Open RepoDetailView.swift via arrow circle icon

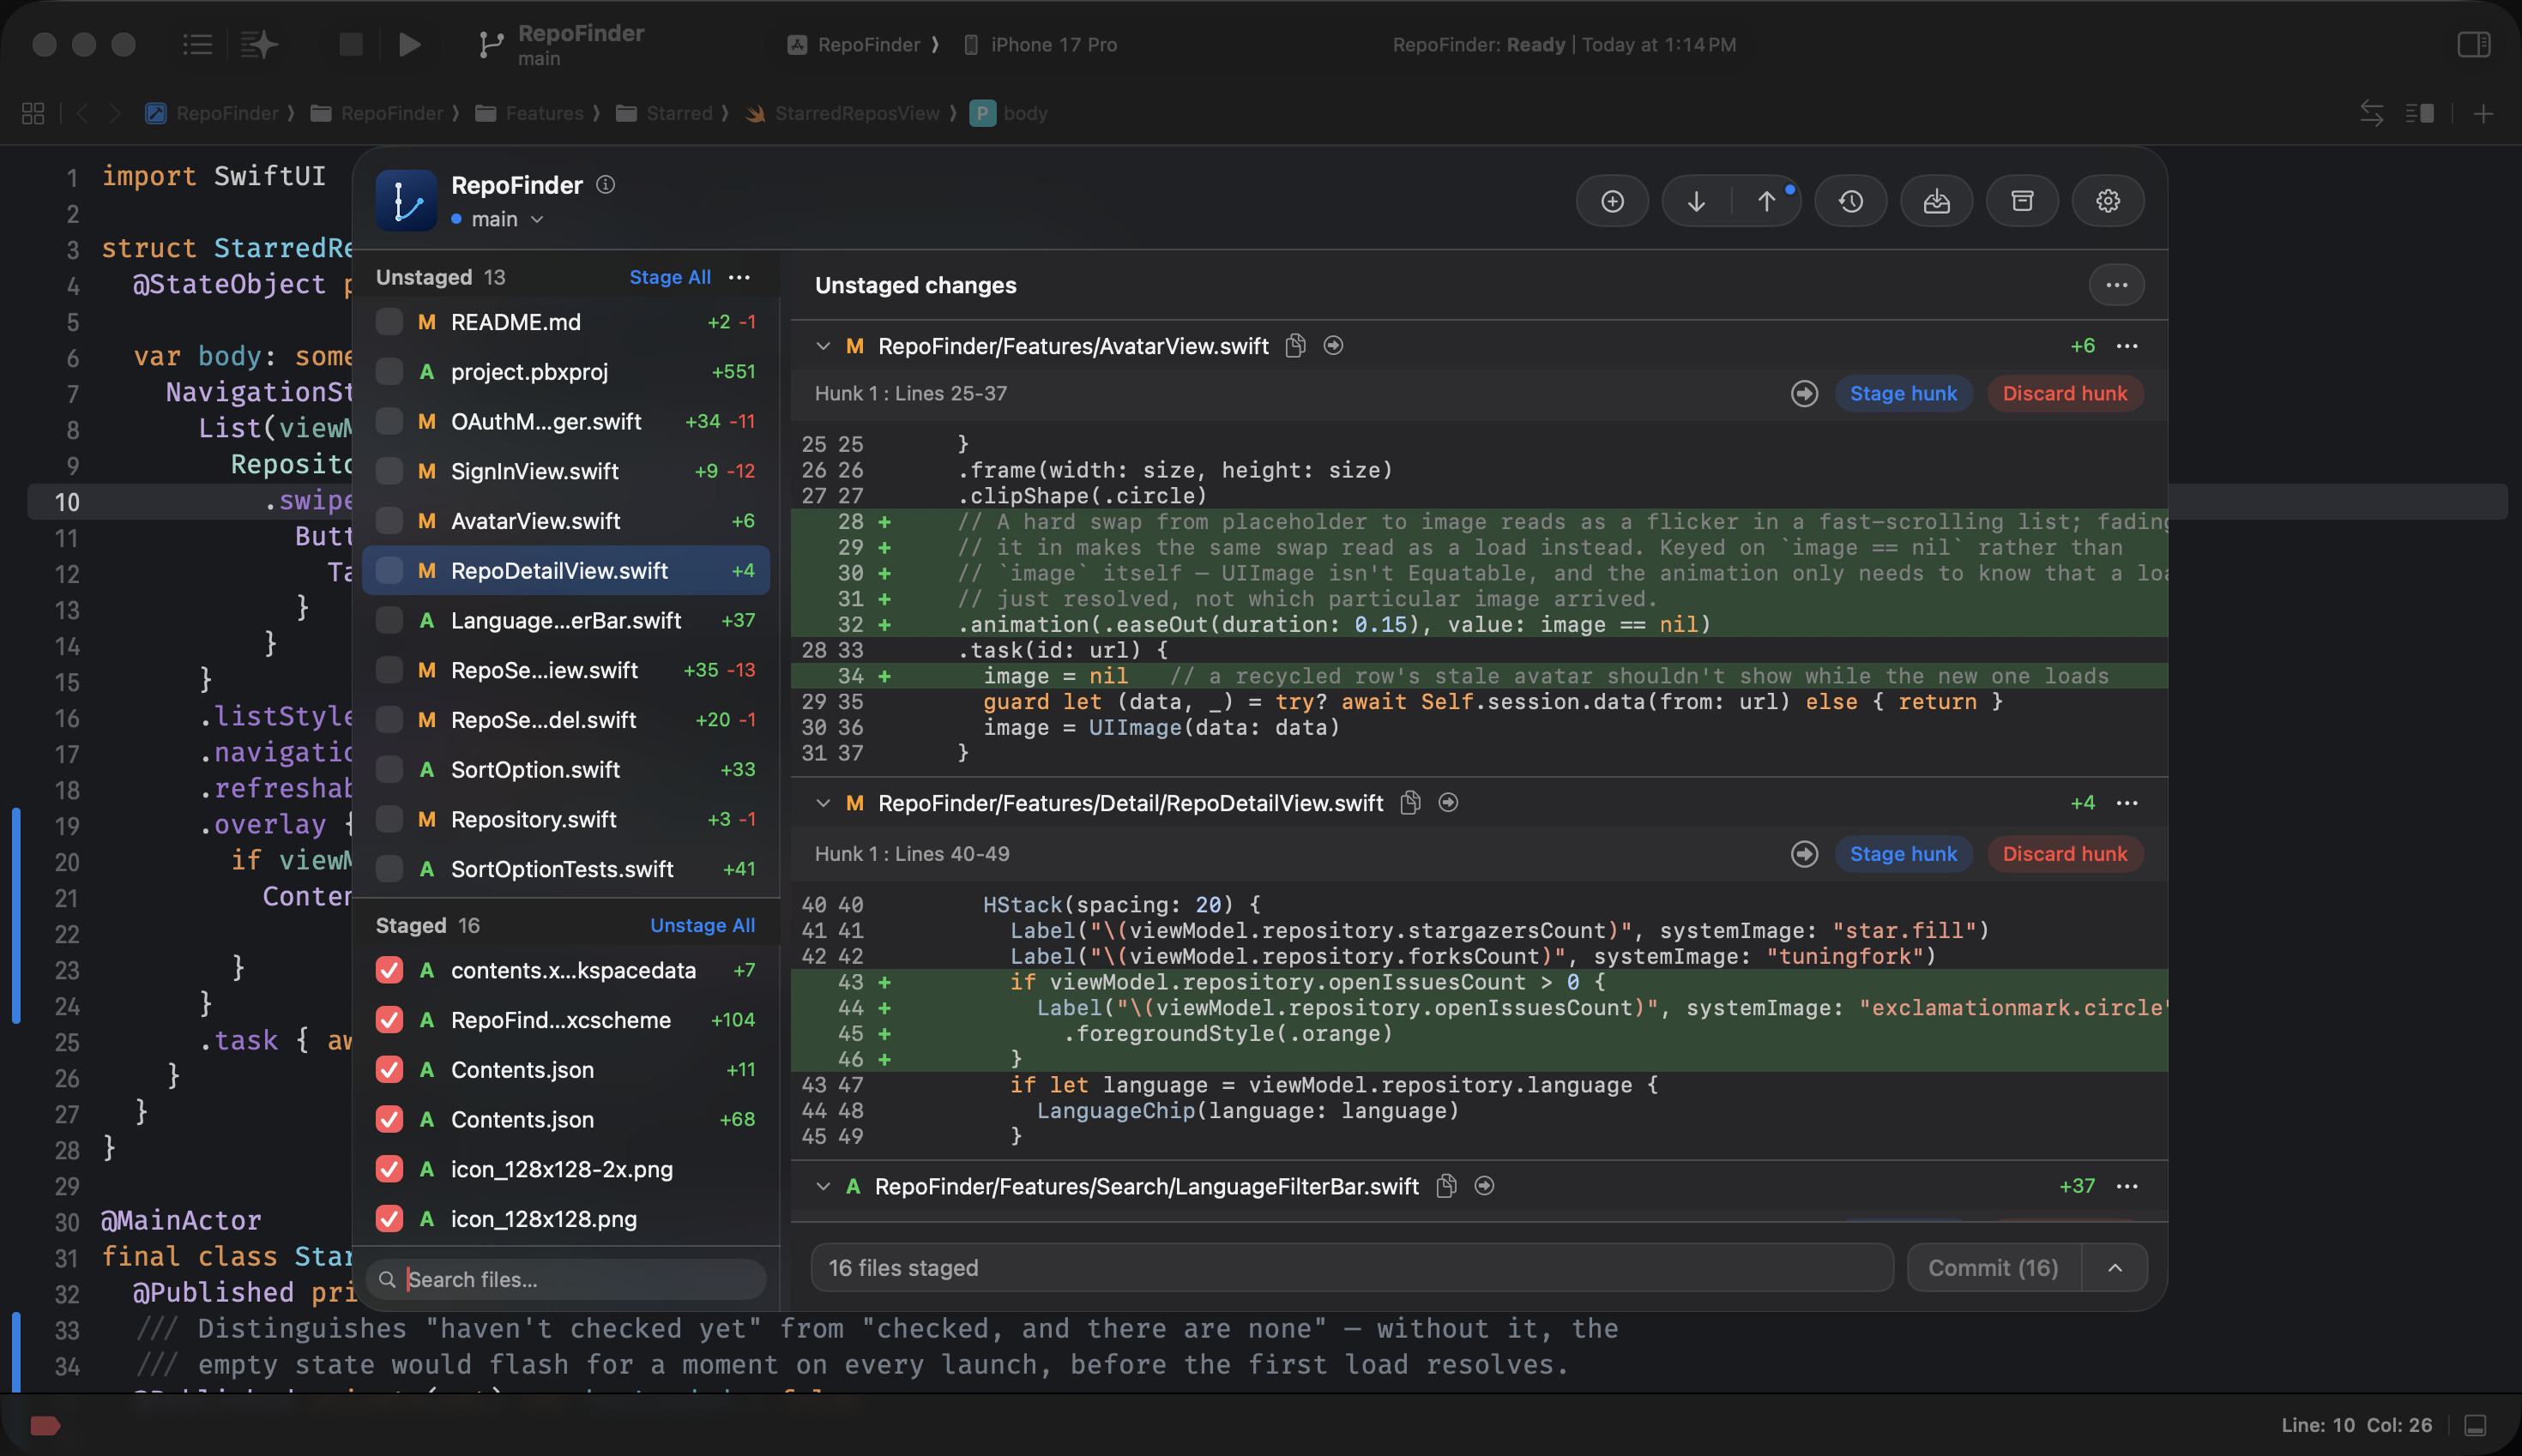pos(1447,803)
